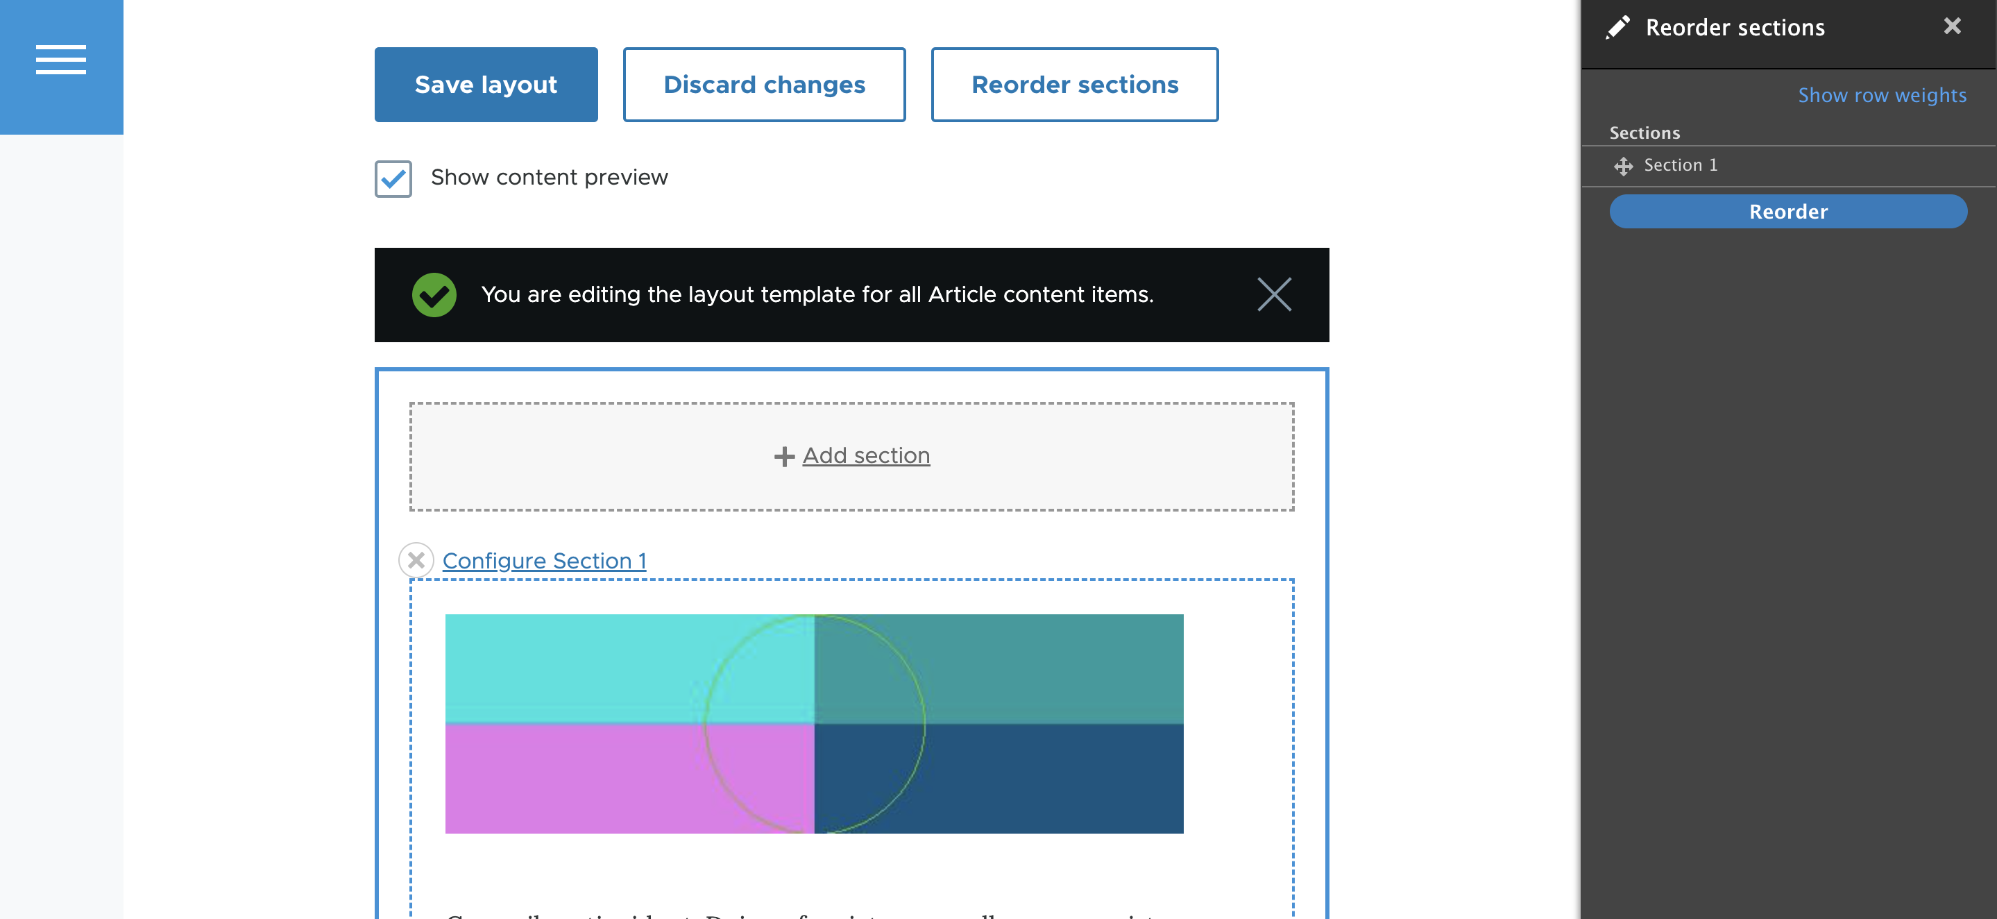Click the plus icon next to Add section
The height and width of the screenshot is (919, 1997).
pyautogui.click(x=784, y=456)
